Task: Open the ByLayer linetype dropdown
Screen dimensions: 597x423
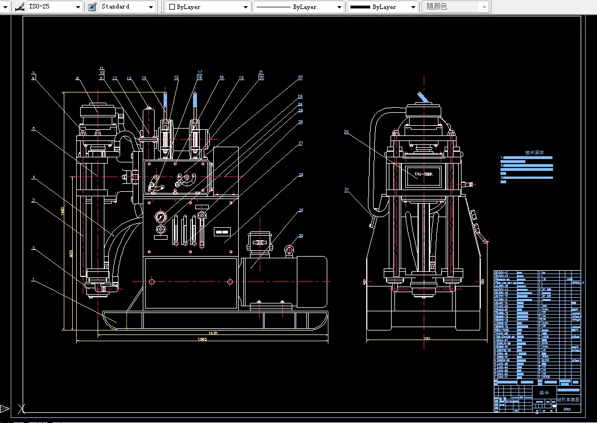Action: coord(339,7)
